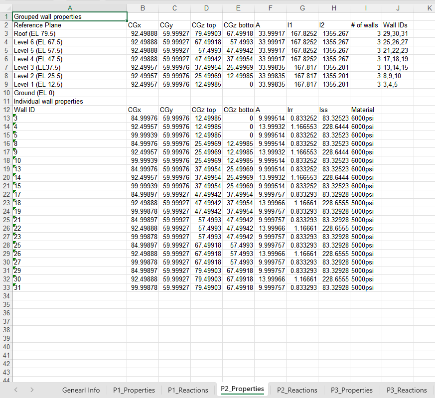Select the active P2_Properties sheet tab

tap(242, 389)
